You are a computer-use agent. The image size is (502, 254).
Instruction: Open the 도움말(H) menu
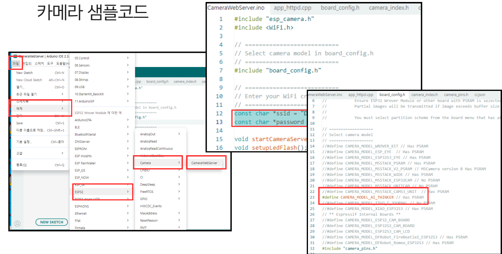coord(63,63)
